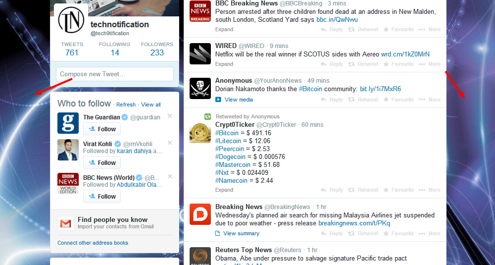Click the WIRED account avatar
495x265 pixels.
pyautogui.click(x=200, y=53)
